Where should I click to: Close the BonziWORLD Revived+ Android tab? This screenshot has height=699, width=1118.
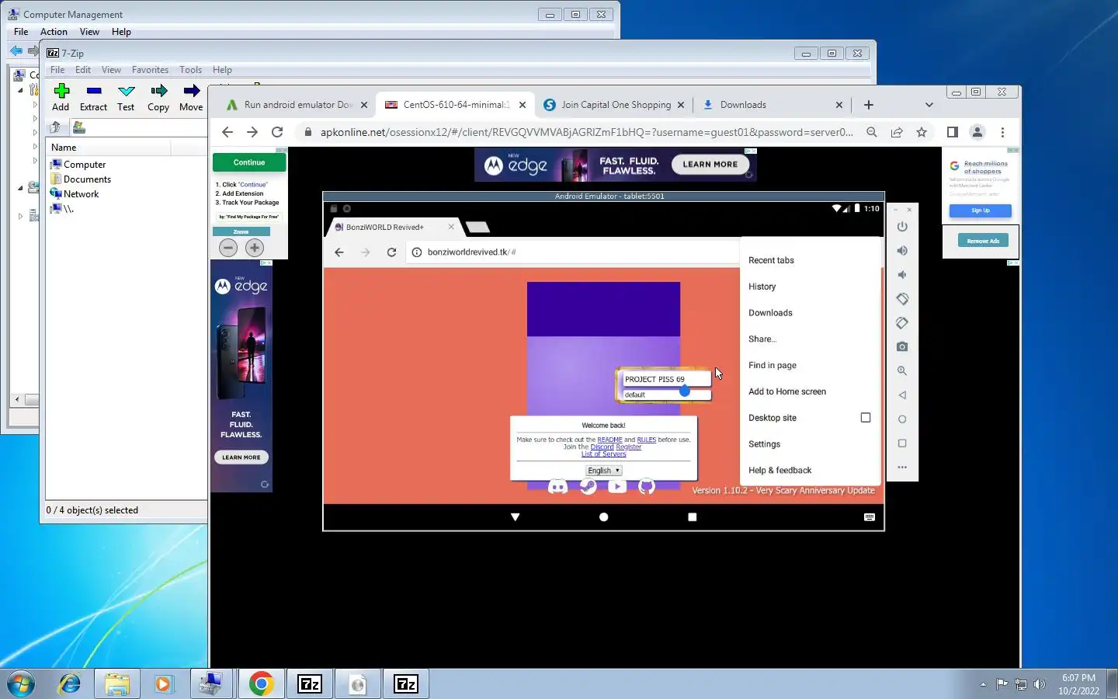pos(451,227)
